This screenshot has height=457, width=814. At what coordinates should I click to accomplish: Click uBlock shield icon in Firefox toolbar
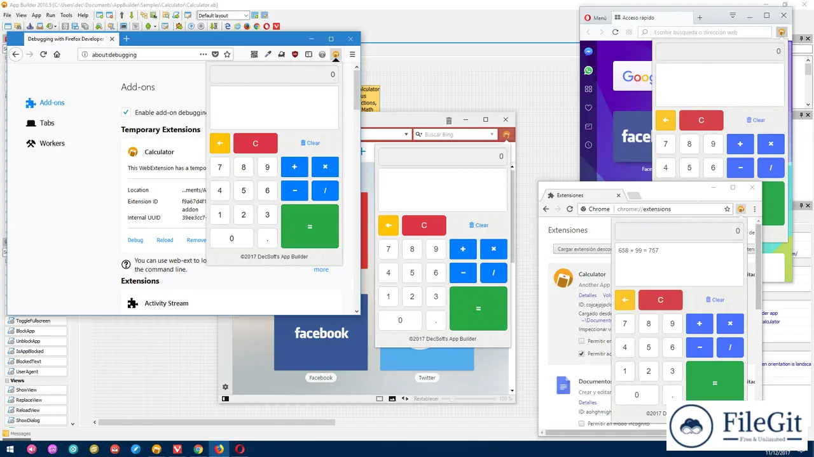tap(295, 55)
